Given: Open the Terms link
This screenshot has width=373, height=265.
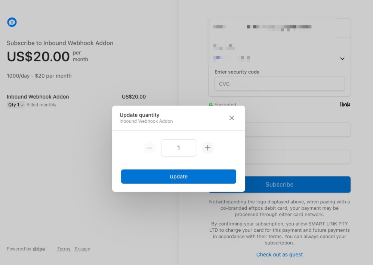Looking at the screenshot, I should coord(64,249).
